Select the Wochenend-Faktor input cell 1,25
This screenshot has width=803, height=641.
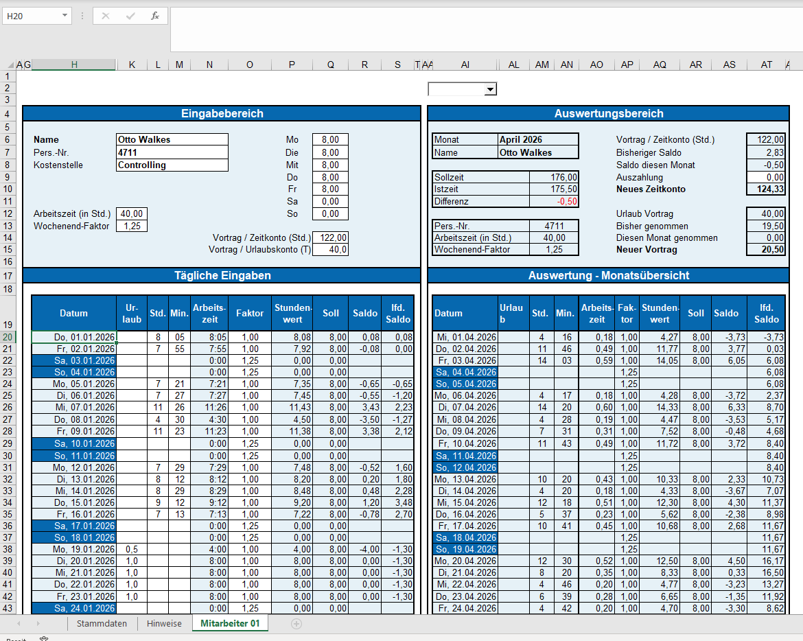(x=131, y=226)
